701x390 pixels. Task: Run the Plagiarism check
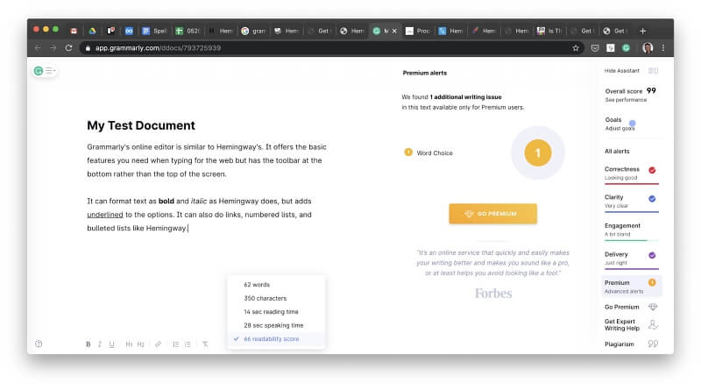[631, 344]
